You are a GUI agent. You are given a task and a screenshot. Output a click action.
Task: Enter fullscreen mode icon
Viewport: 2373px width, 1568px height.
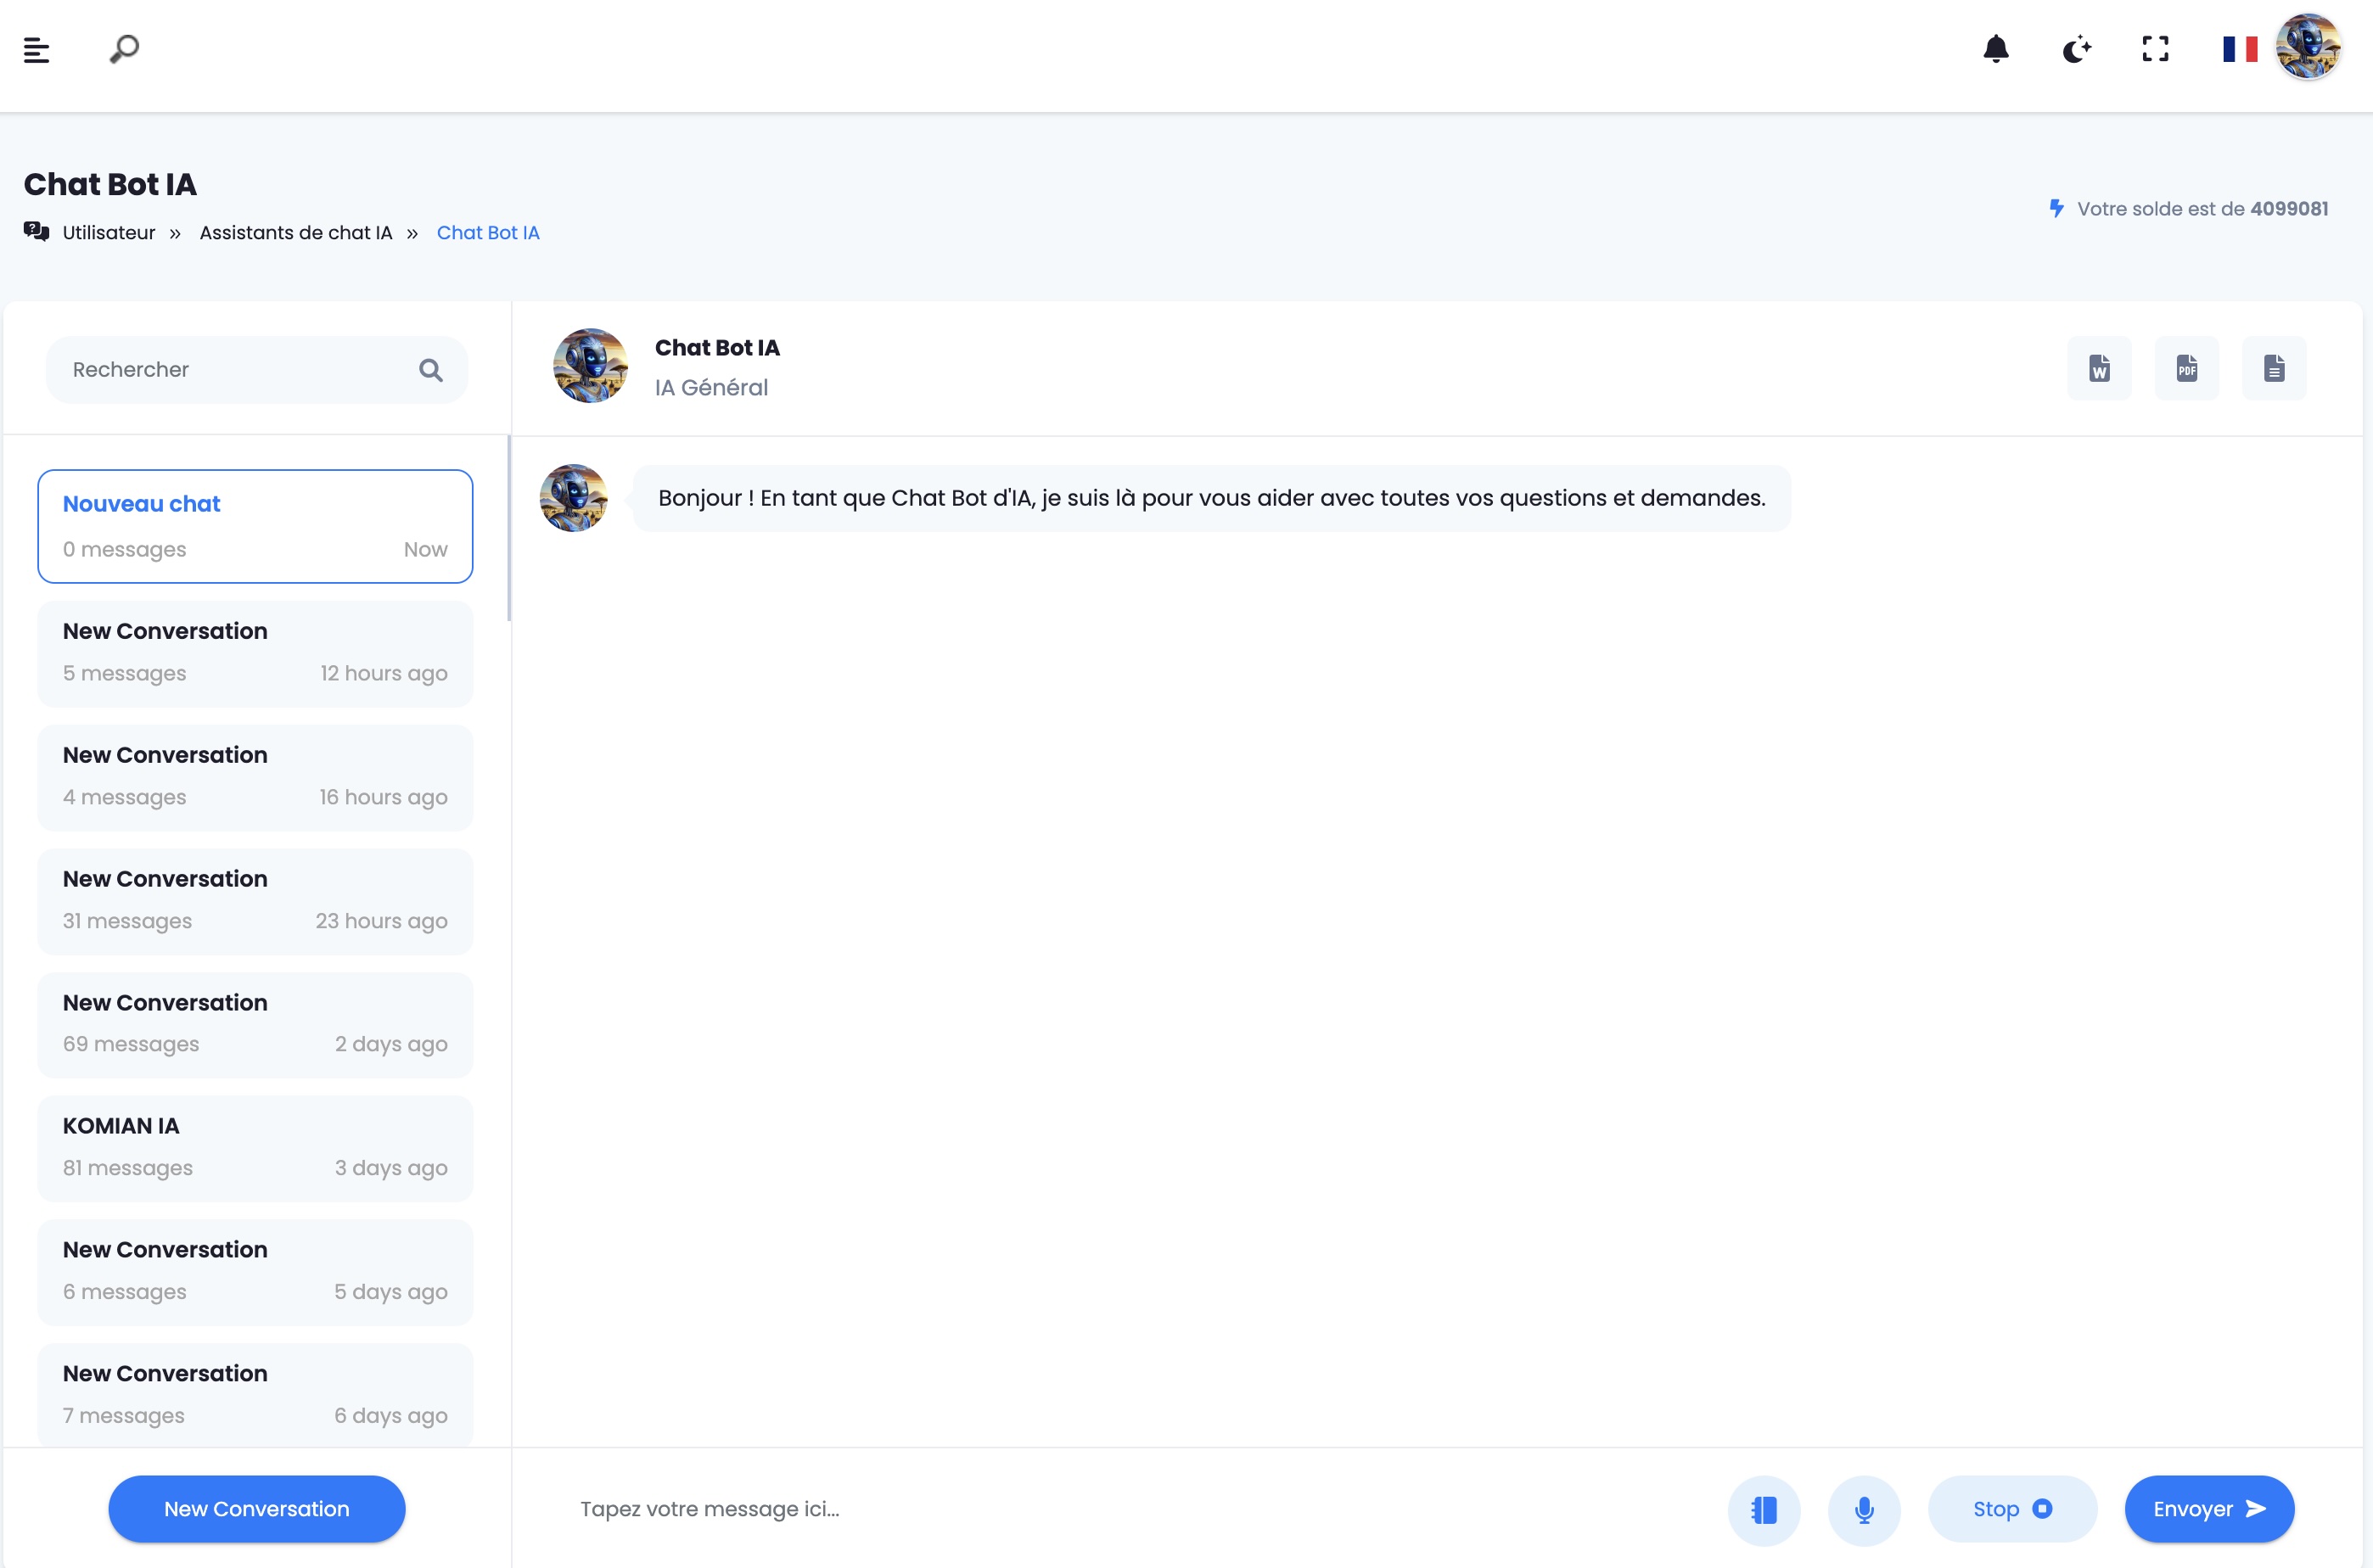pos(2156,49)
